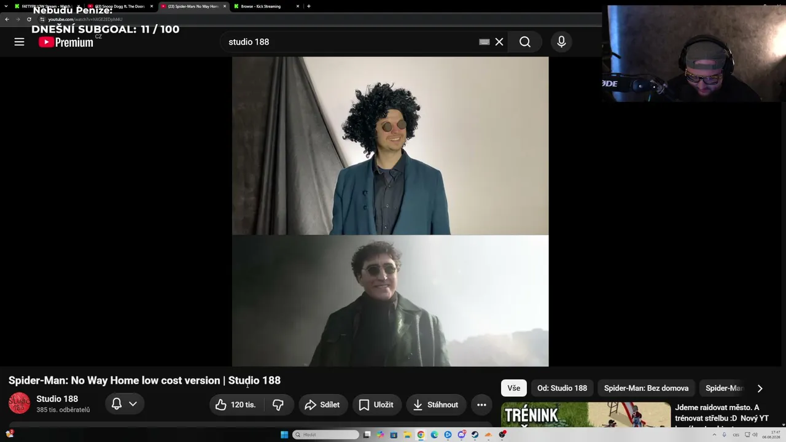Open the Studio 188 channel avatar
Image resolution: width=786 pixels, height=442 pixels.
click(x=19, y=403)
